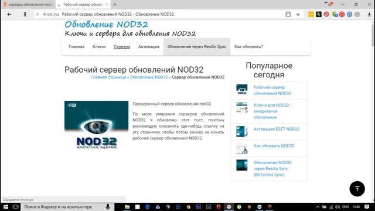Open the Windows Start button

coord(5,207)
